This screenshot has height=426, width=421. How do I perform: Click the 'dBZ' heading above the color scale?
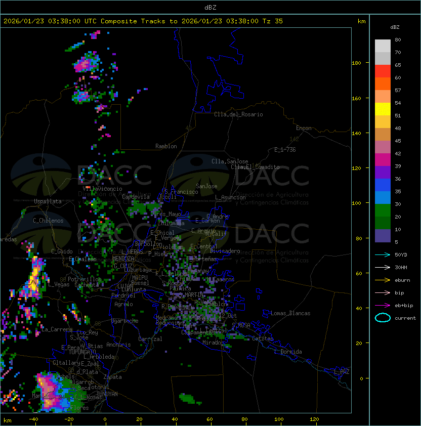pos(395,27)
